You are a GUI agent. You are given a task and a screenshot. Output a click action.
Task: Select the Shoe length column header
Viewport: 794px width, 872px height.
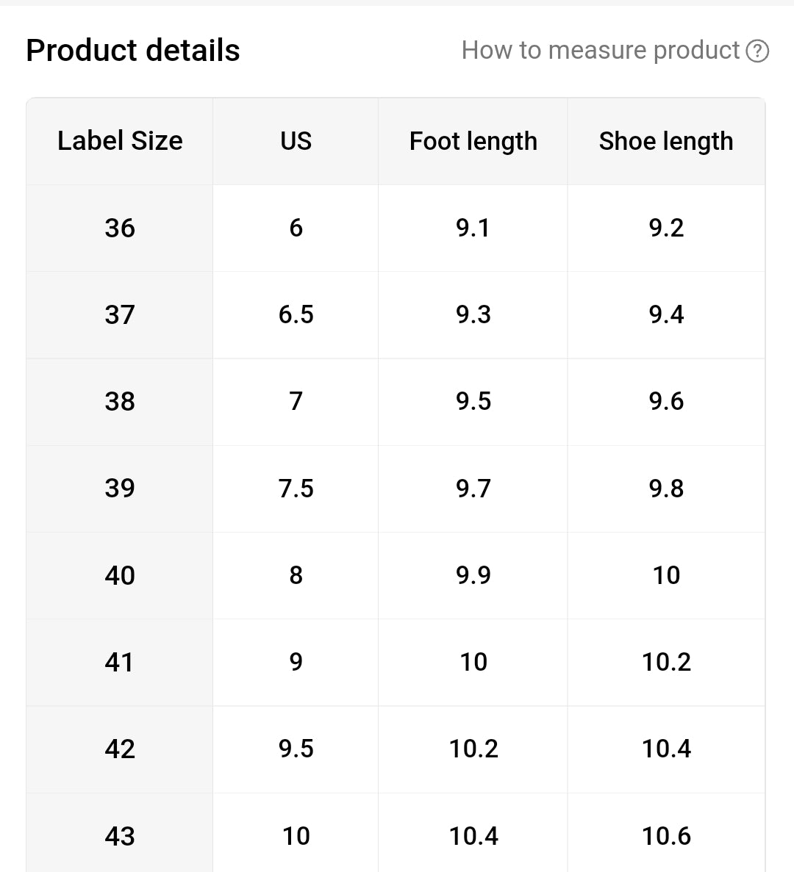[x=666, y=140]
